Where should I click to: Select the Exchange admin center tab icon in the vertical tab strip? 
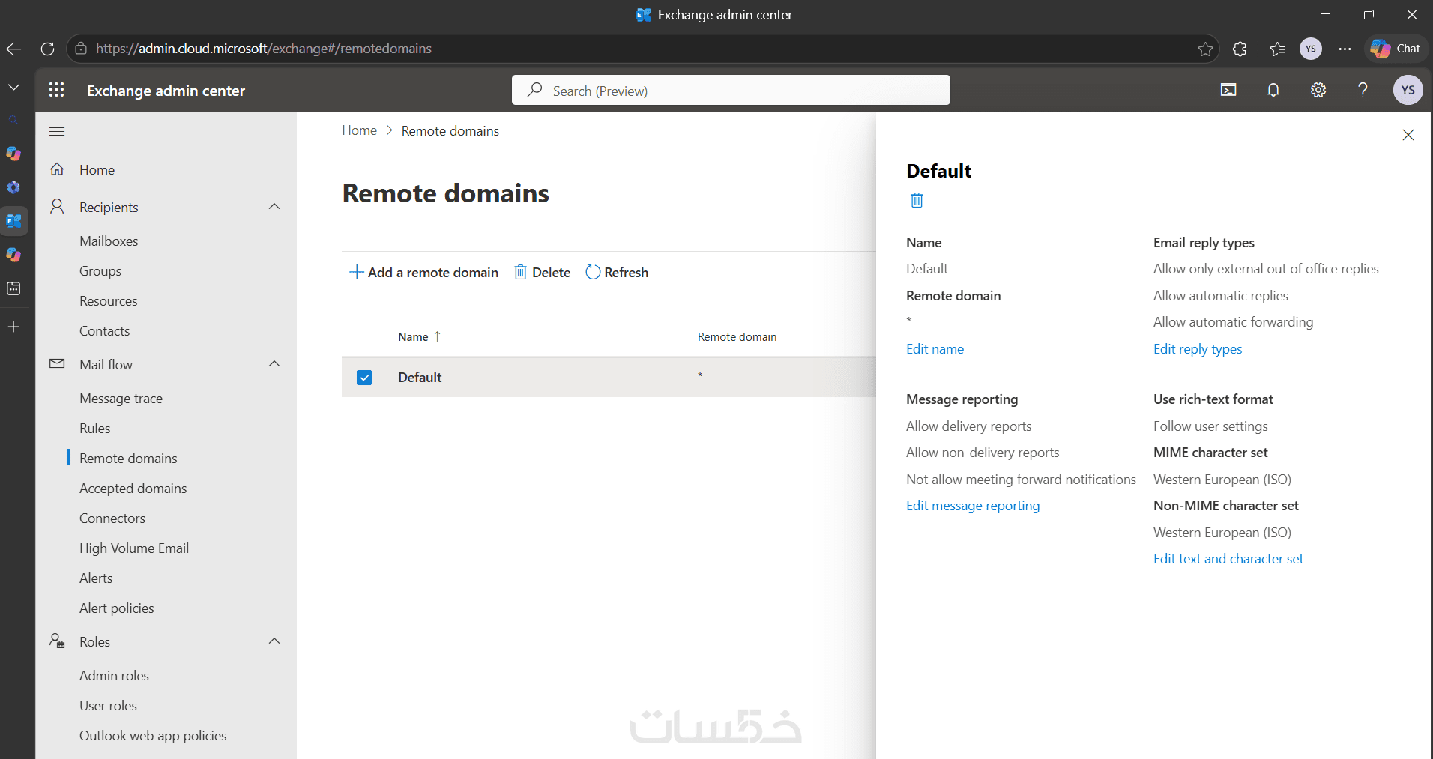click(x=13, y=221)
